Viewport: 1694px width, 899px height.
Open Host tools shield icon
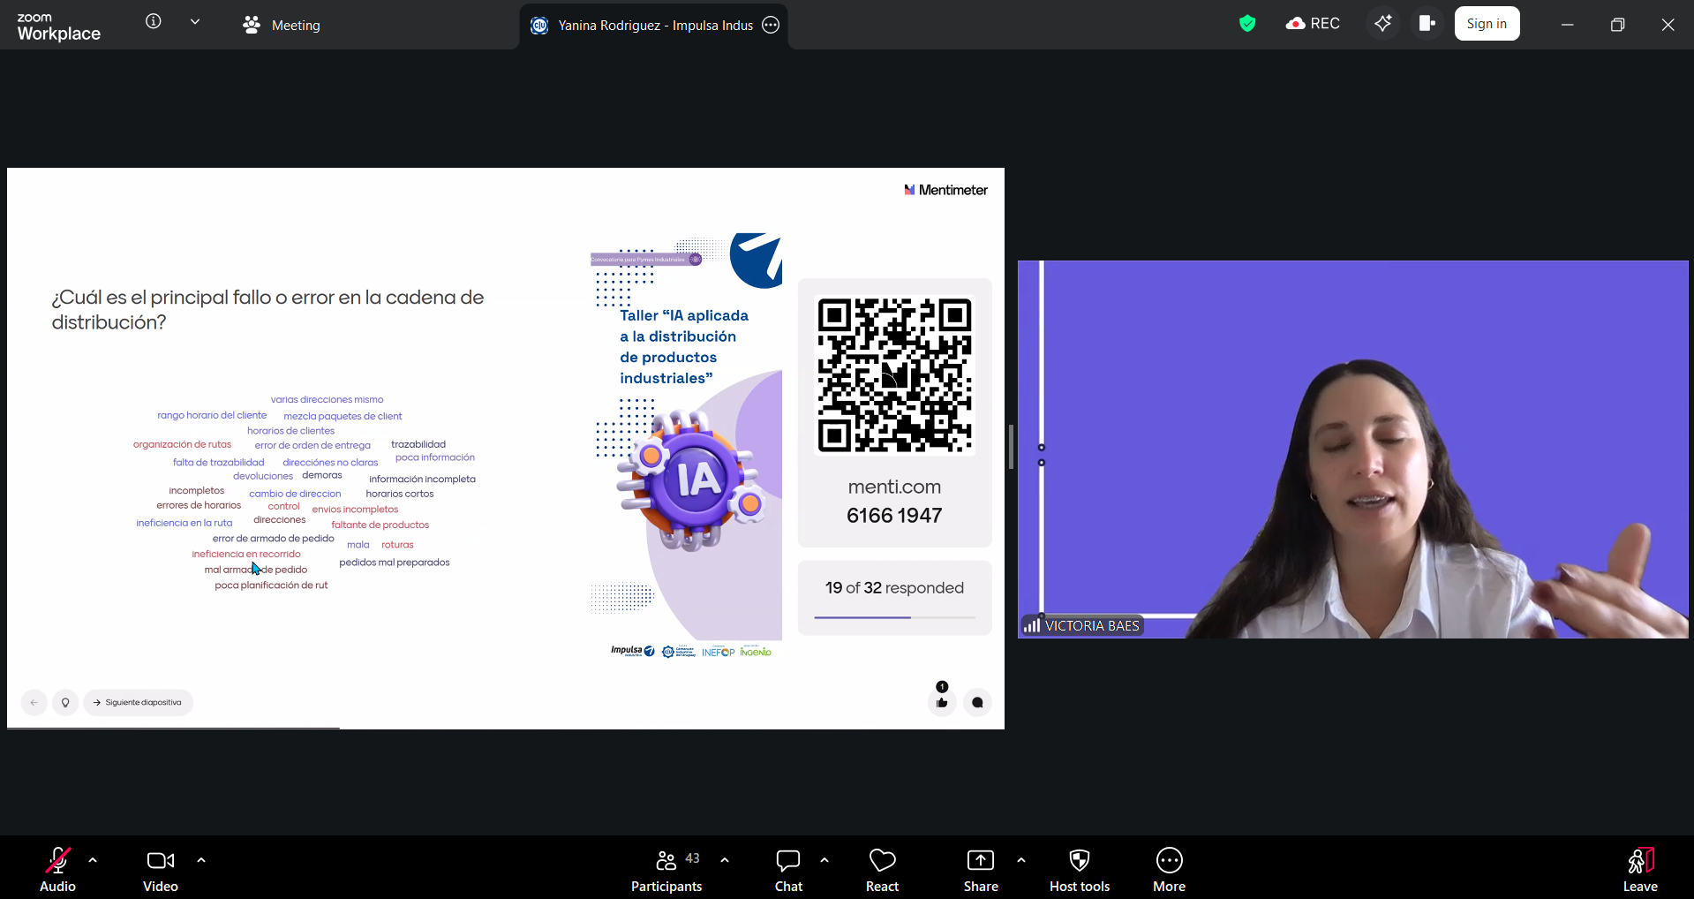[x=1079, y=870]
